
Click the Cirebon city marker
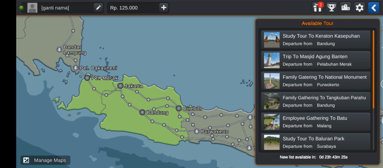coord(179,108)
